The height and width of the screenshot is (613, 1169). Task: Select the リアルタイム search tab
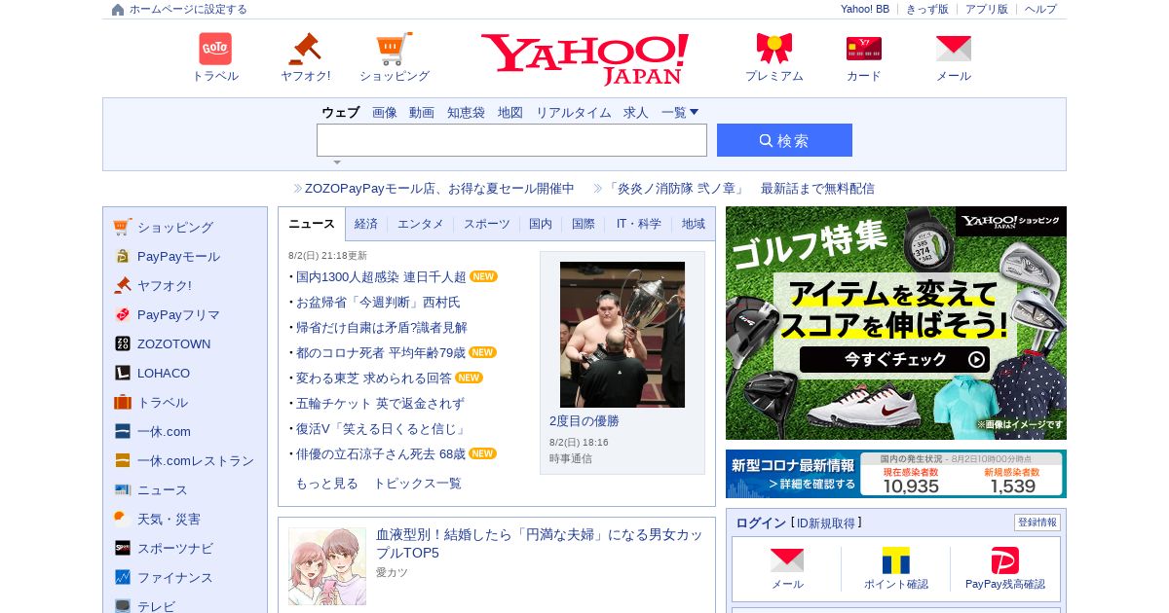574,112
